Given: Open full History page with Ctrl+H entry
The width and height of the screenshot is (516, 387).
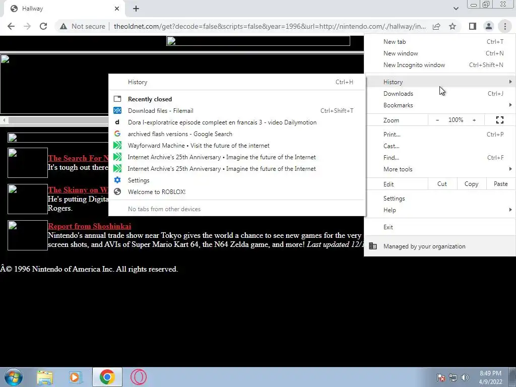Looking at the screenshot, I should coord(237,82).
